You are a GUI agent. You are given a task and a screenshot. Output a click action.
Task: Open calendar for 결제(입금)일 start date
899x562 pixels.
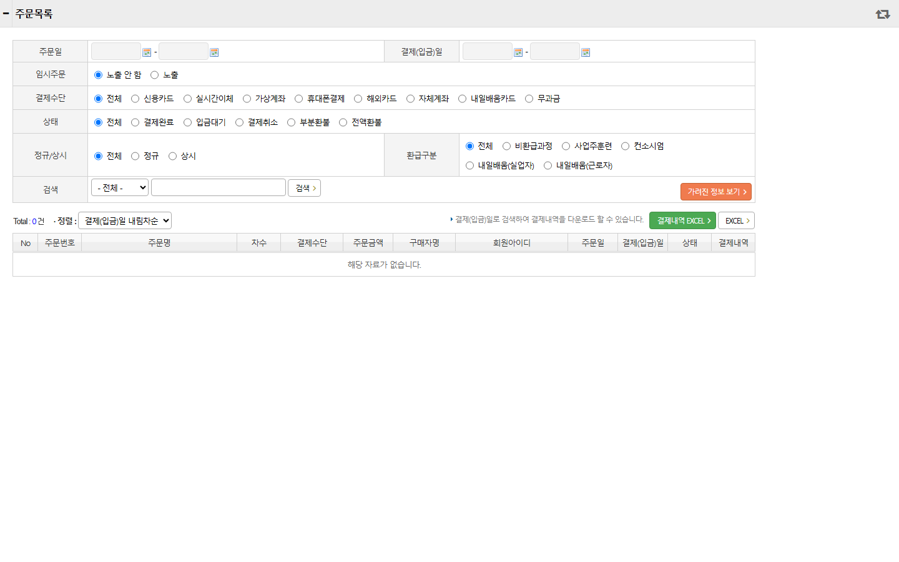(x=518, y=52)
